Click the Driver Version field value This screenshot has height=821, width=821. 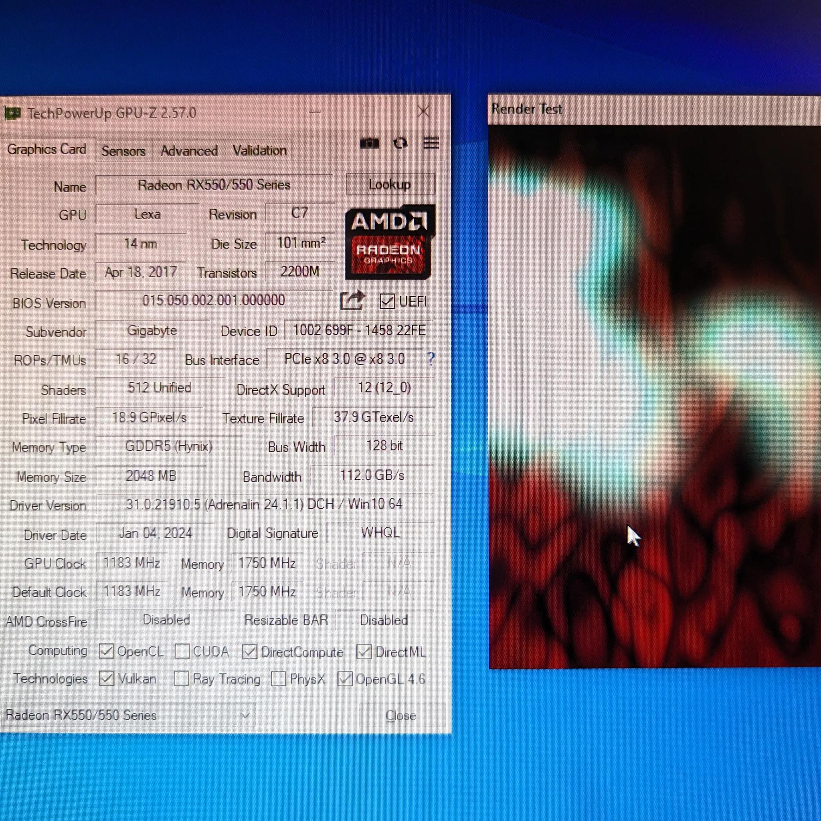click(x=265, y=504)
